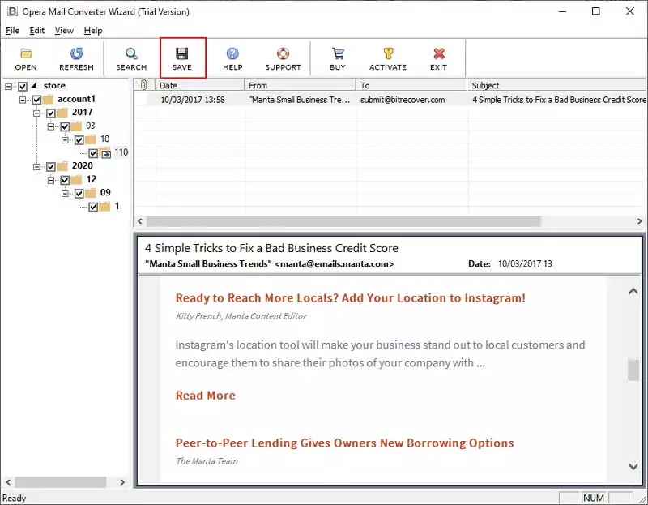Click the Buy shopping cart icon

337,58
